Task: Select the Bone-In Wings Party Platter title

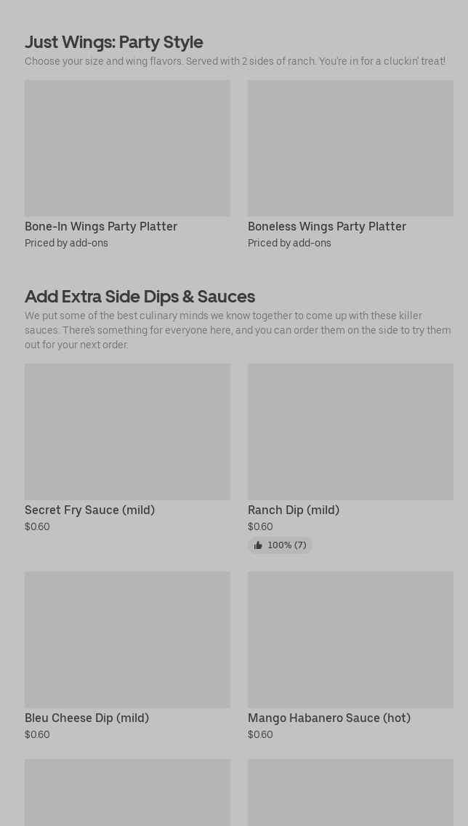Action: (x=101, y=227)
